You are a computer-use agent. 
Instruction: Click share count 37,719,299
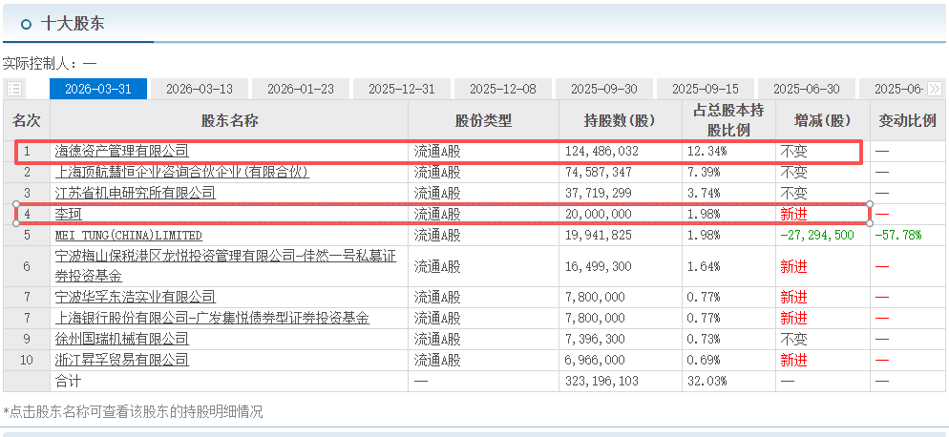598,193
